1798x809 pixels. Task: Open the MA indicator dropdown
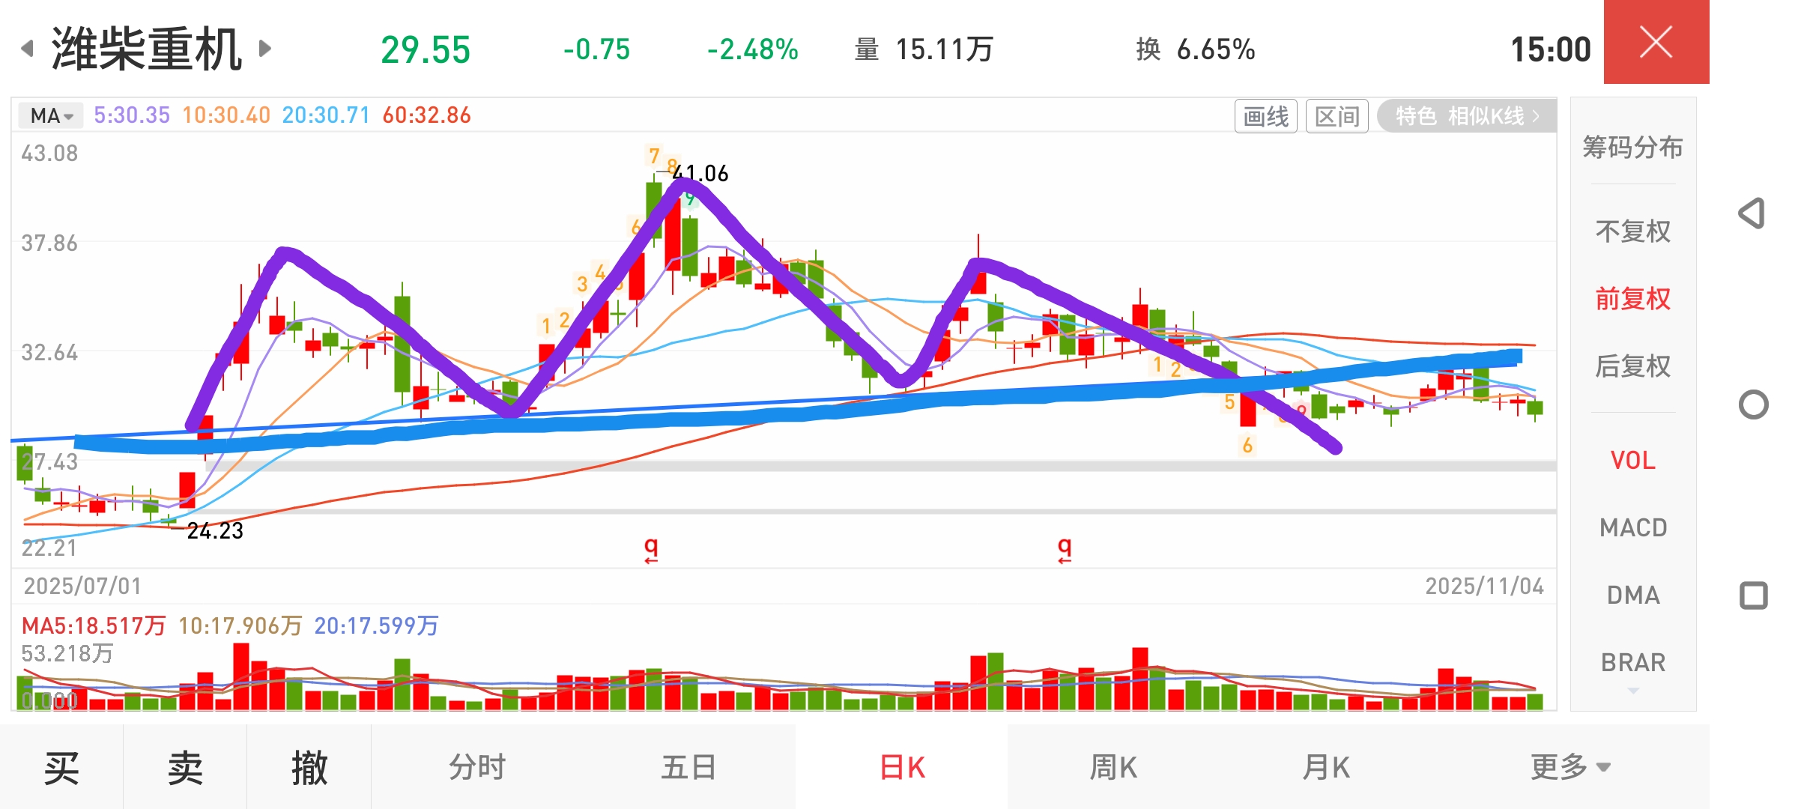coord(51,115)
